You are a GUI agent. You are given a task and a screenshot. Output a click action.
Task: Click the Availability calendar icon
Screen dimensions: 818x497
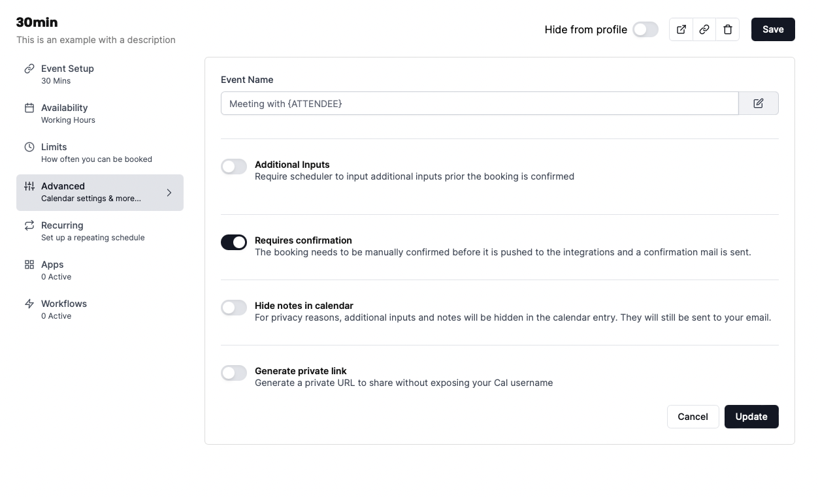(x=29, y=108)
